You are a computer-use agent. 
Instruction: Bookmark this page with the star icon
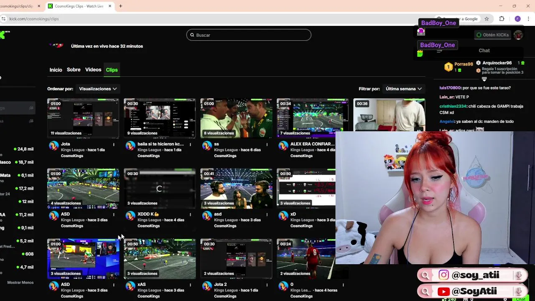click(487, 19)
